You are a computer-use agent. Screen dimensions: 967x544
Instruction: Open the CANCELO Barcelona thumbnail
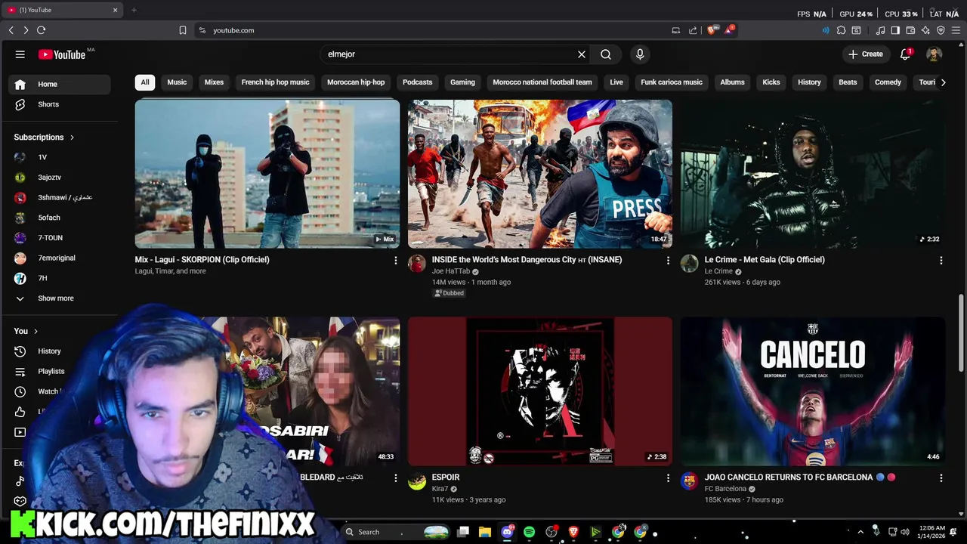coord(812,391)
